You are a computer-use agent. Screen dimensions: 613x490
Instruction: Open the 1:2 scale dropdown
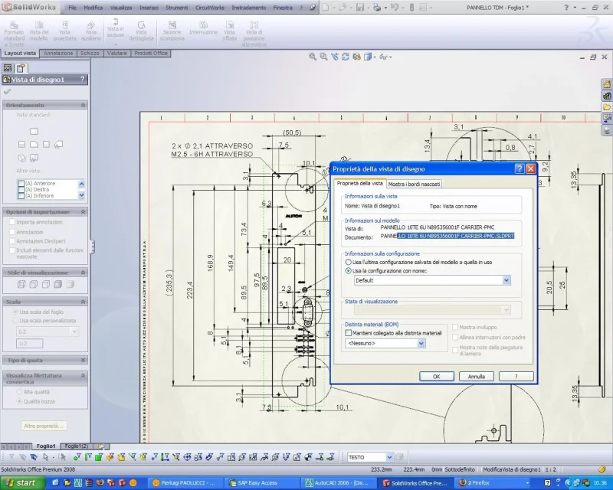point(74,332)
